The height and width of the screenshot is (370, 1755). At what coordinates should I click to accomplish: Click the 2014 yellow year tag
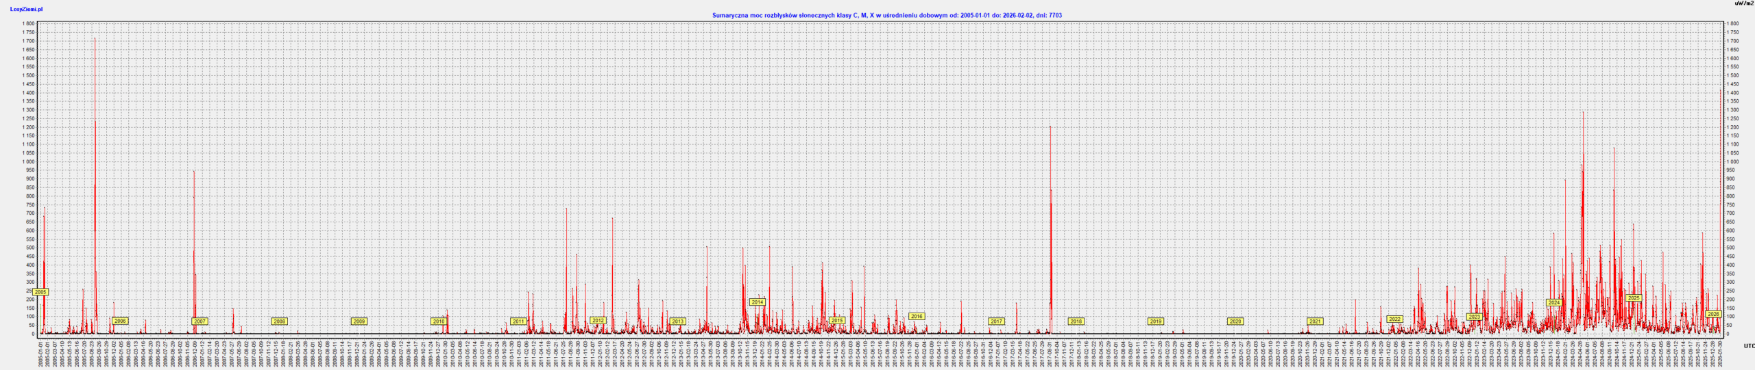(757, 302)
